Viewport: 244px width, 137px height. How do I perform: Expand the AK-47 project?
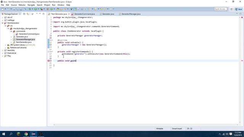[3, 18]
